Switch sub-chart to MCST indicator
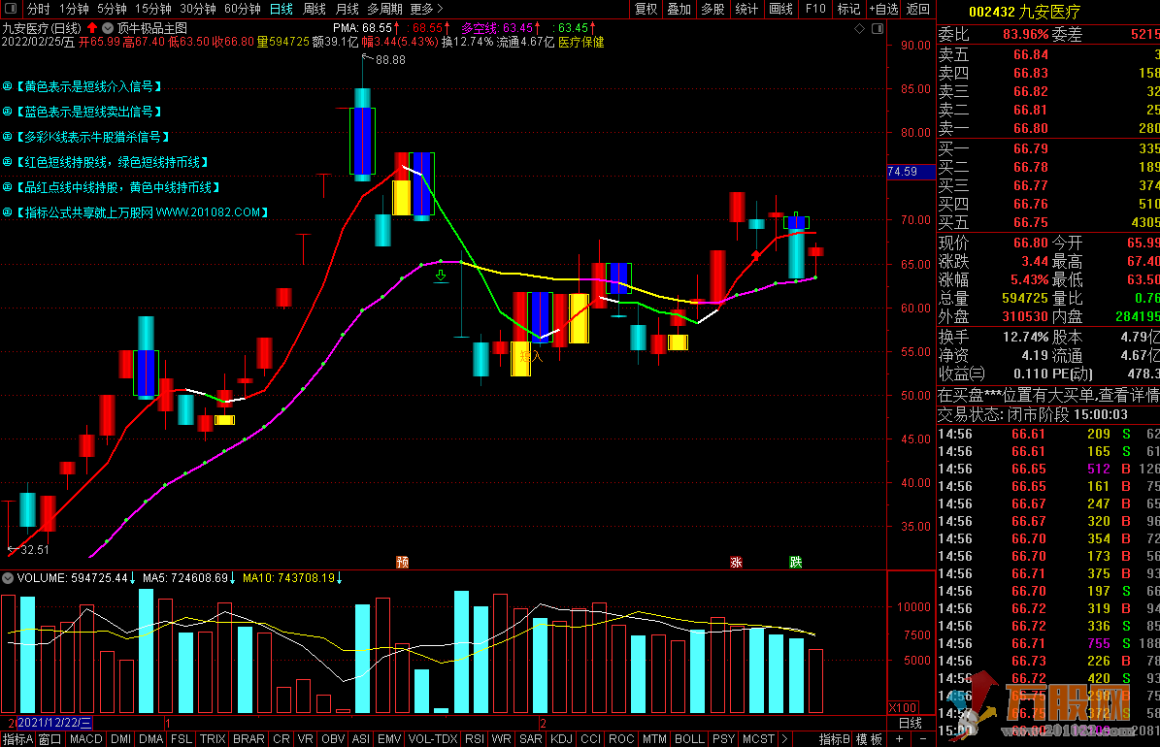 pyautogui.click(x=758, y=739)
